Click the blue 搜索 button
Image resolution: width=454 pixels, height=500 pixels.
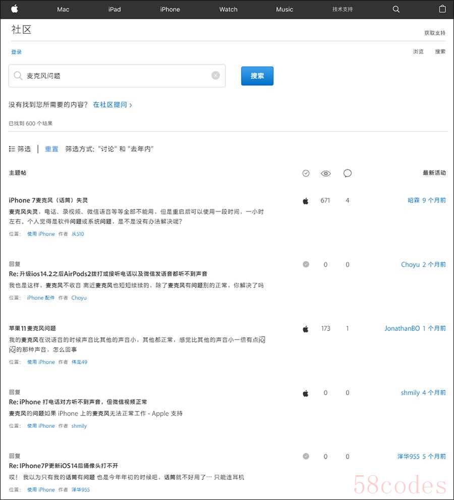click(257, 76)
